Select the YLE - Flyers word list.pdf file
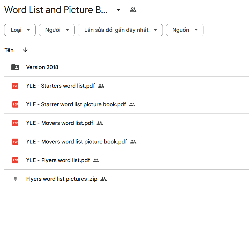 58,160
